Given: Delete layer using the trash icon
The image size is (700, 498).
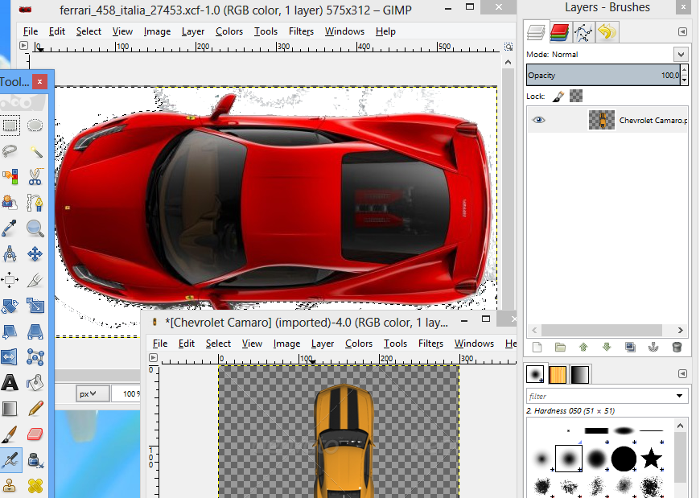Looking at the screenshot, I should (677, 347).
